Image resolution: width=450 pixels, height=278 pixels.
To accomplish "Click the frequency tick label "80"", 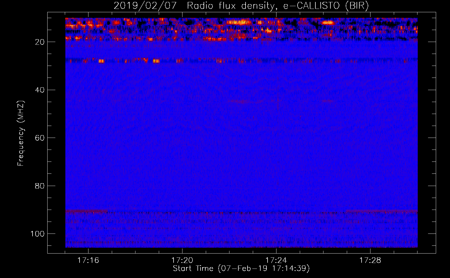I will coord(40,186).
